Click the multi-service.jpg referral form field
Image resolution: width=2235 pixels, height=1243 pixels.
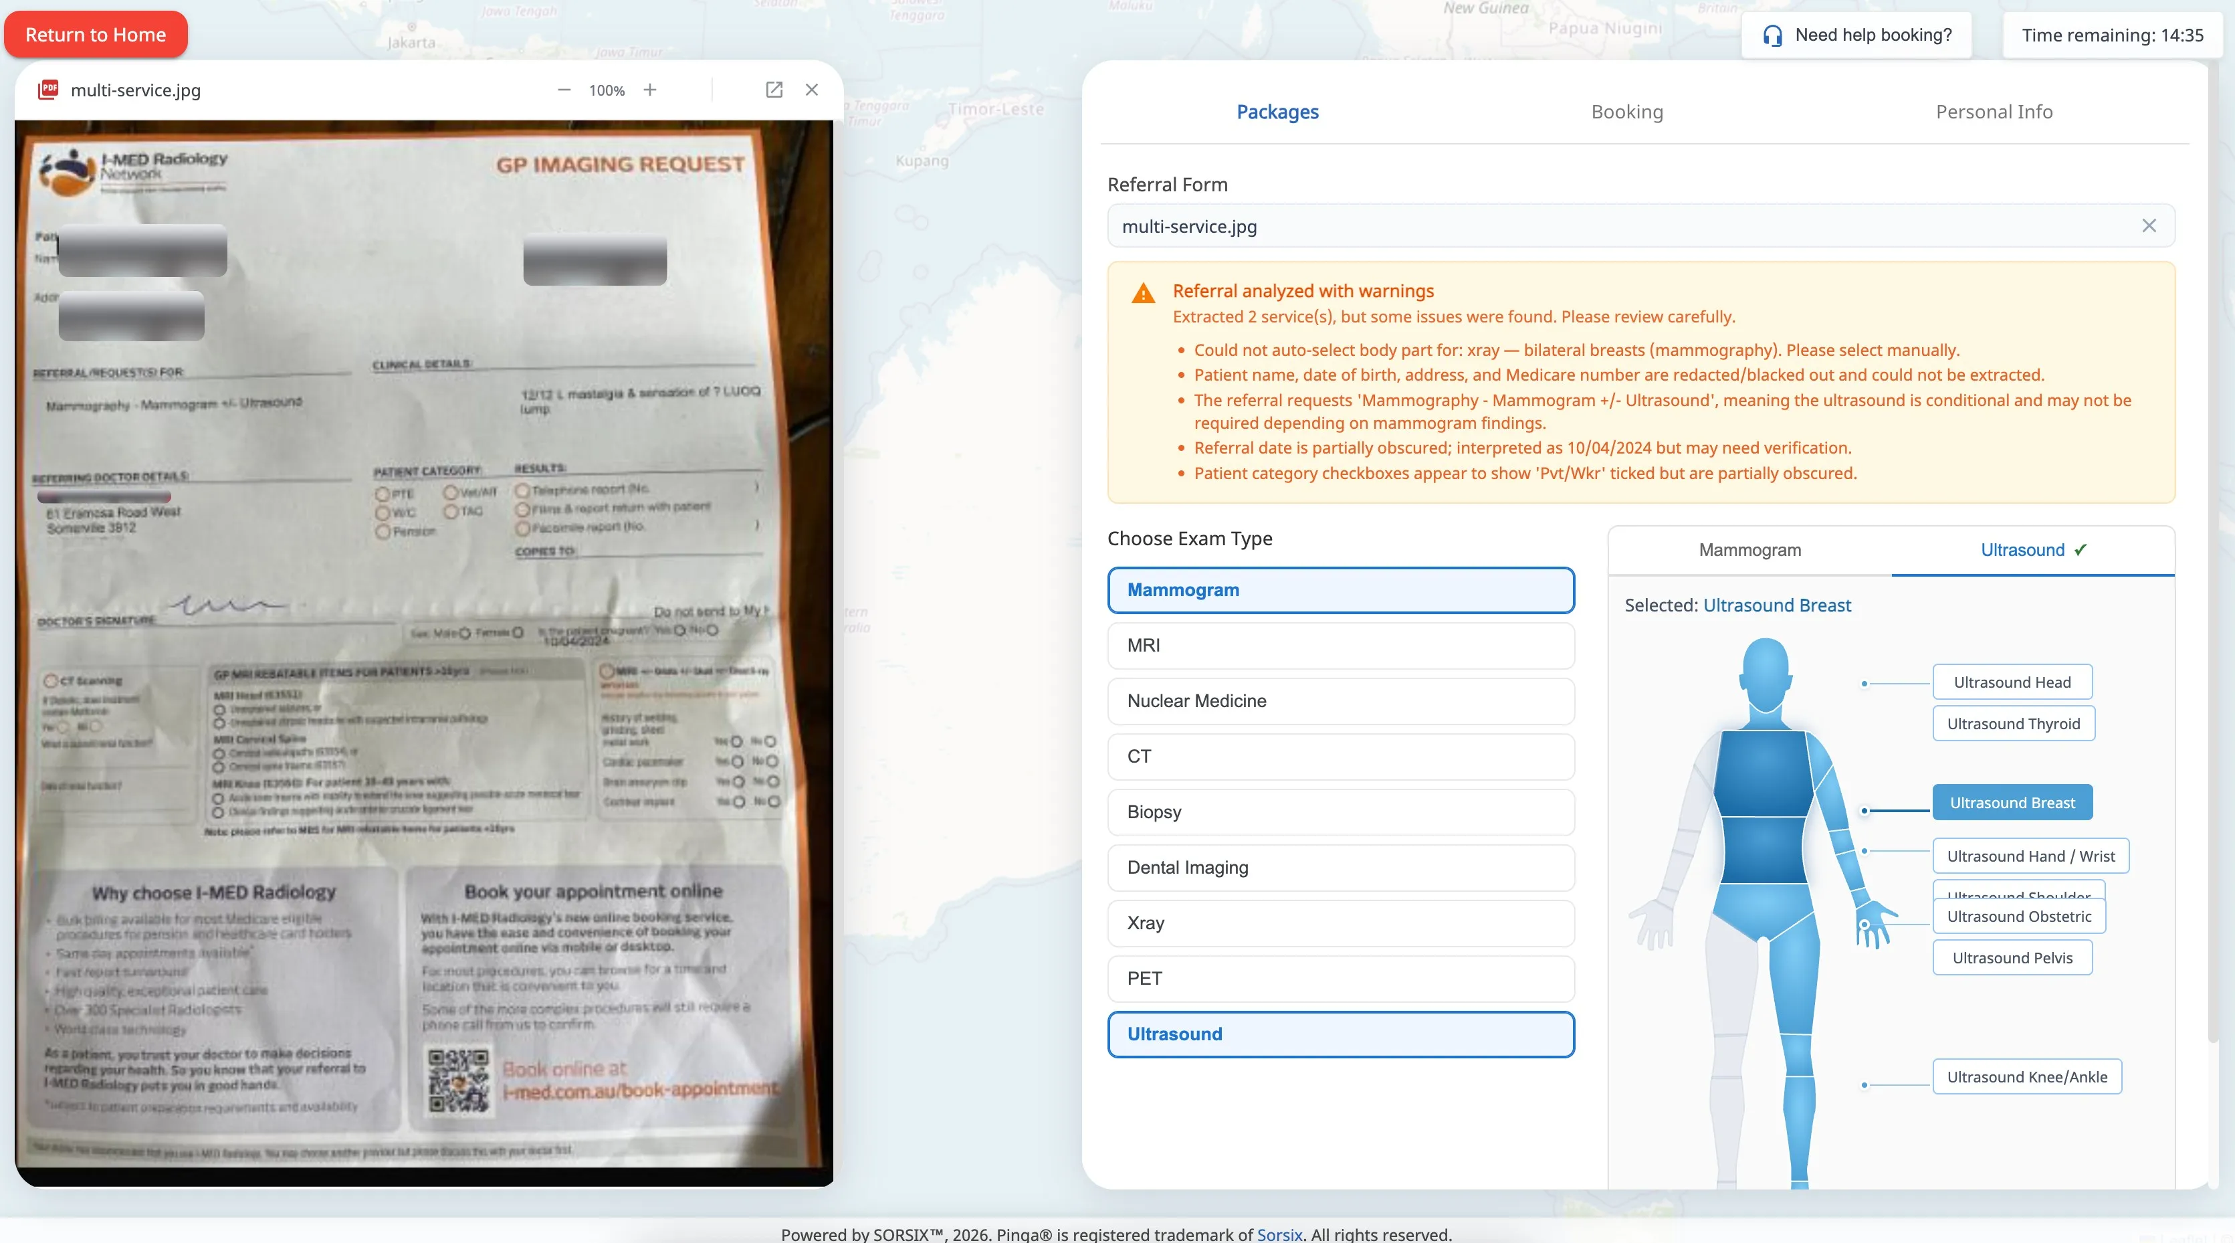[1640, 225]
